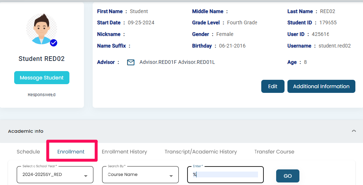
Task: Select the Enrollment tab
Action: [71, 152]
